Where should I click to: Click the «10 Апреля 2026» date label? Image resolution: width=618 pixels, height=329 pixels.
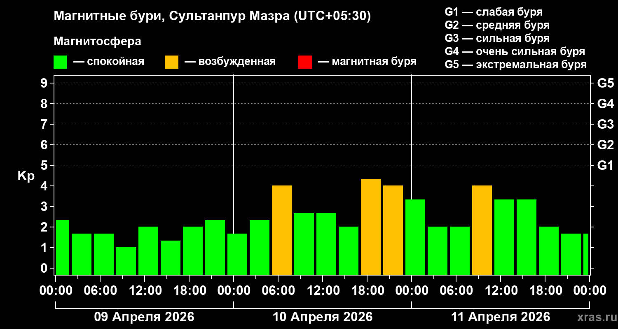tap(323, 317)
